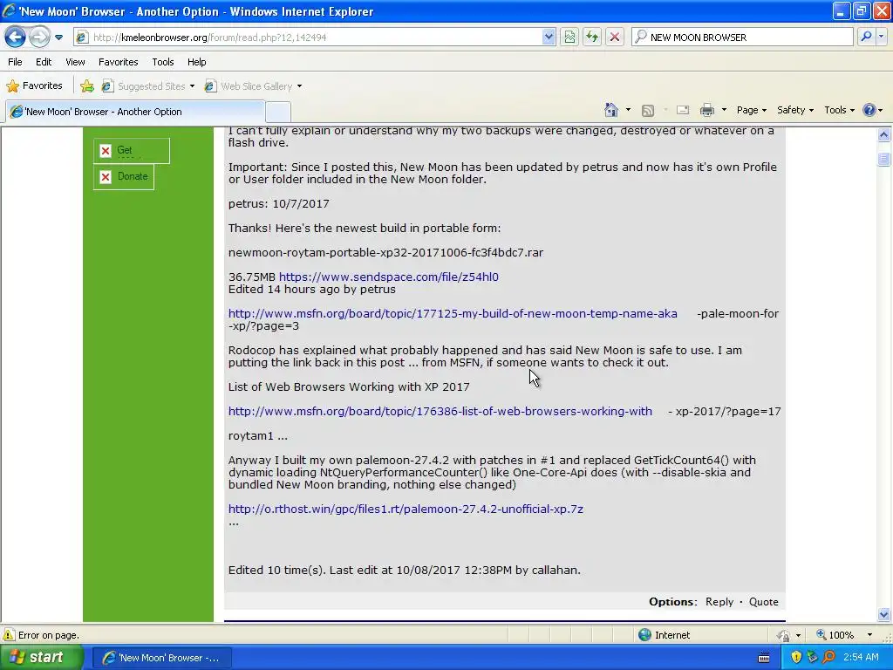Click the Web Slice Gallery icon

coord(210,86)
